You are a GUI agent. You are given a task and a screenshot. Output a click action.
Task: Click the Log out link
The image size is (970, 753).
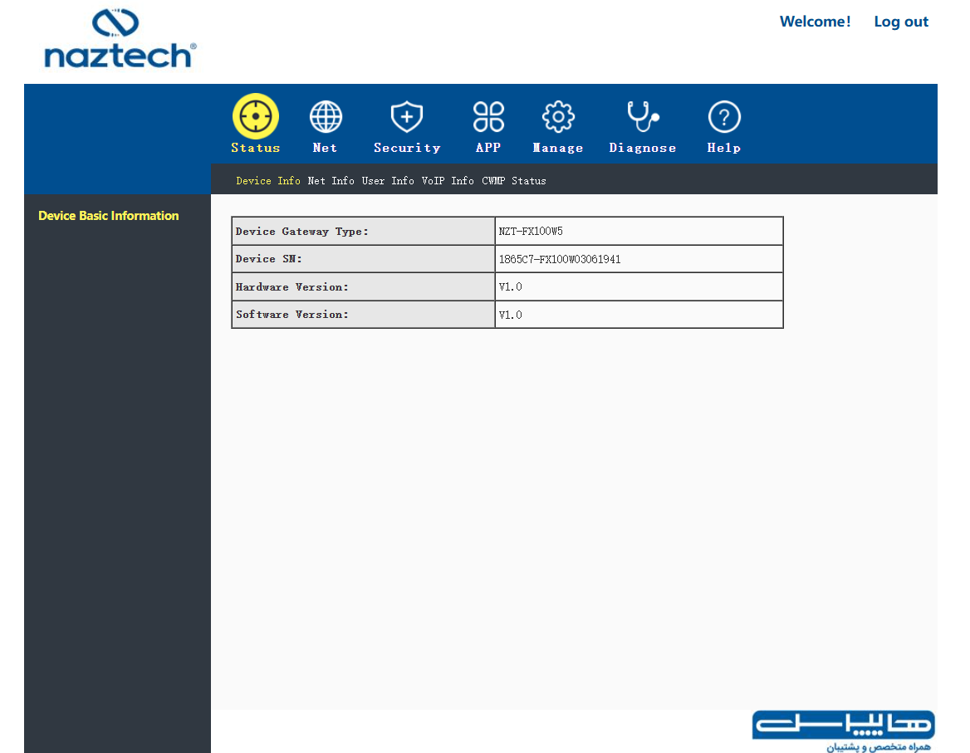coord(901,22)
